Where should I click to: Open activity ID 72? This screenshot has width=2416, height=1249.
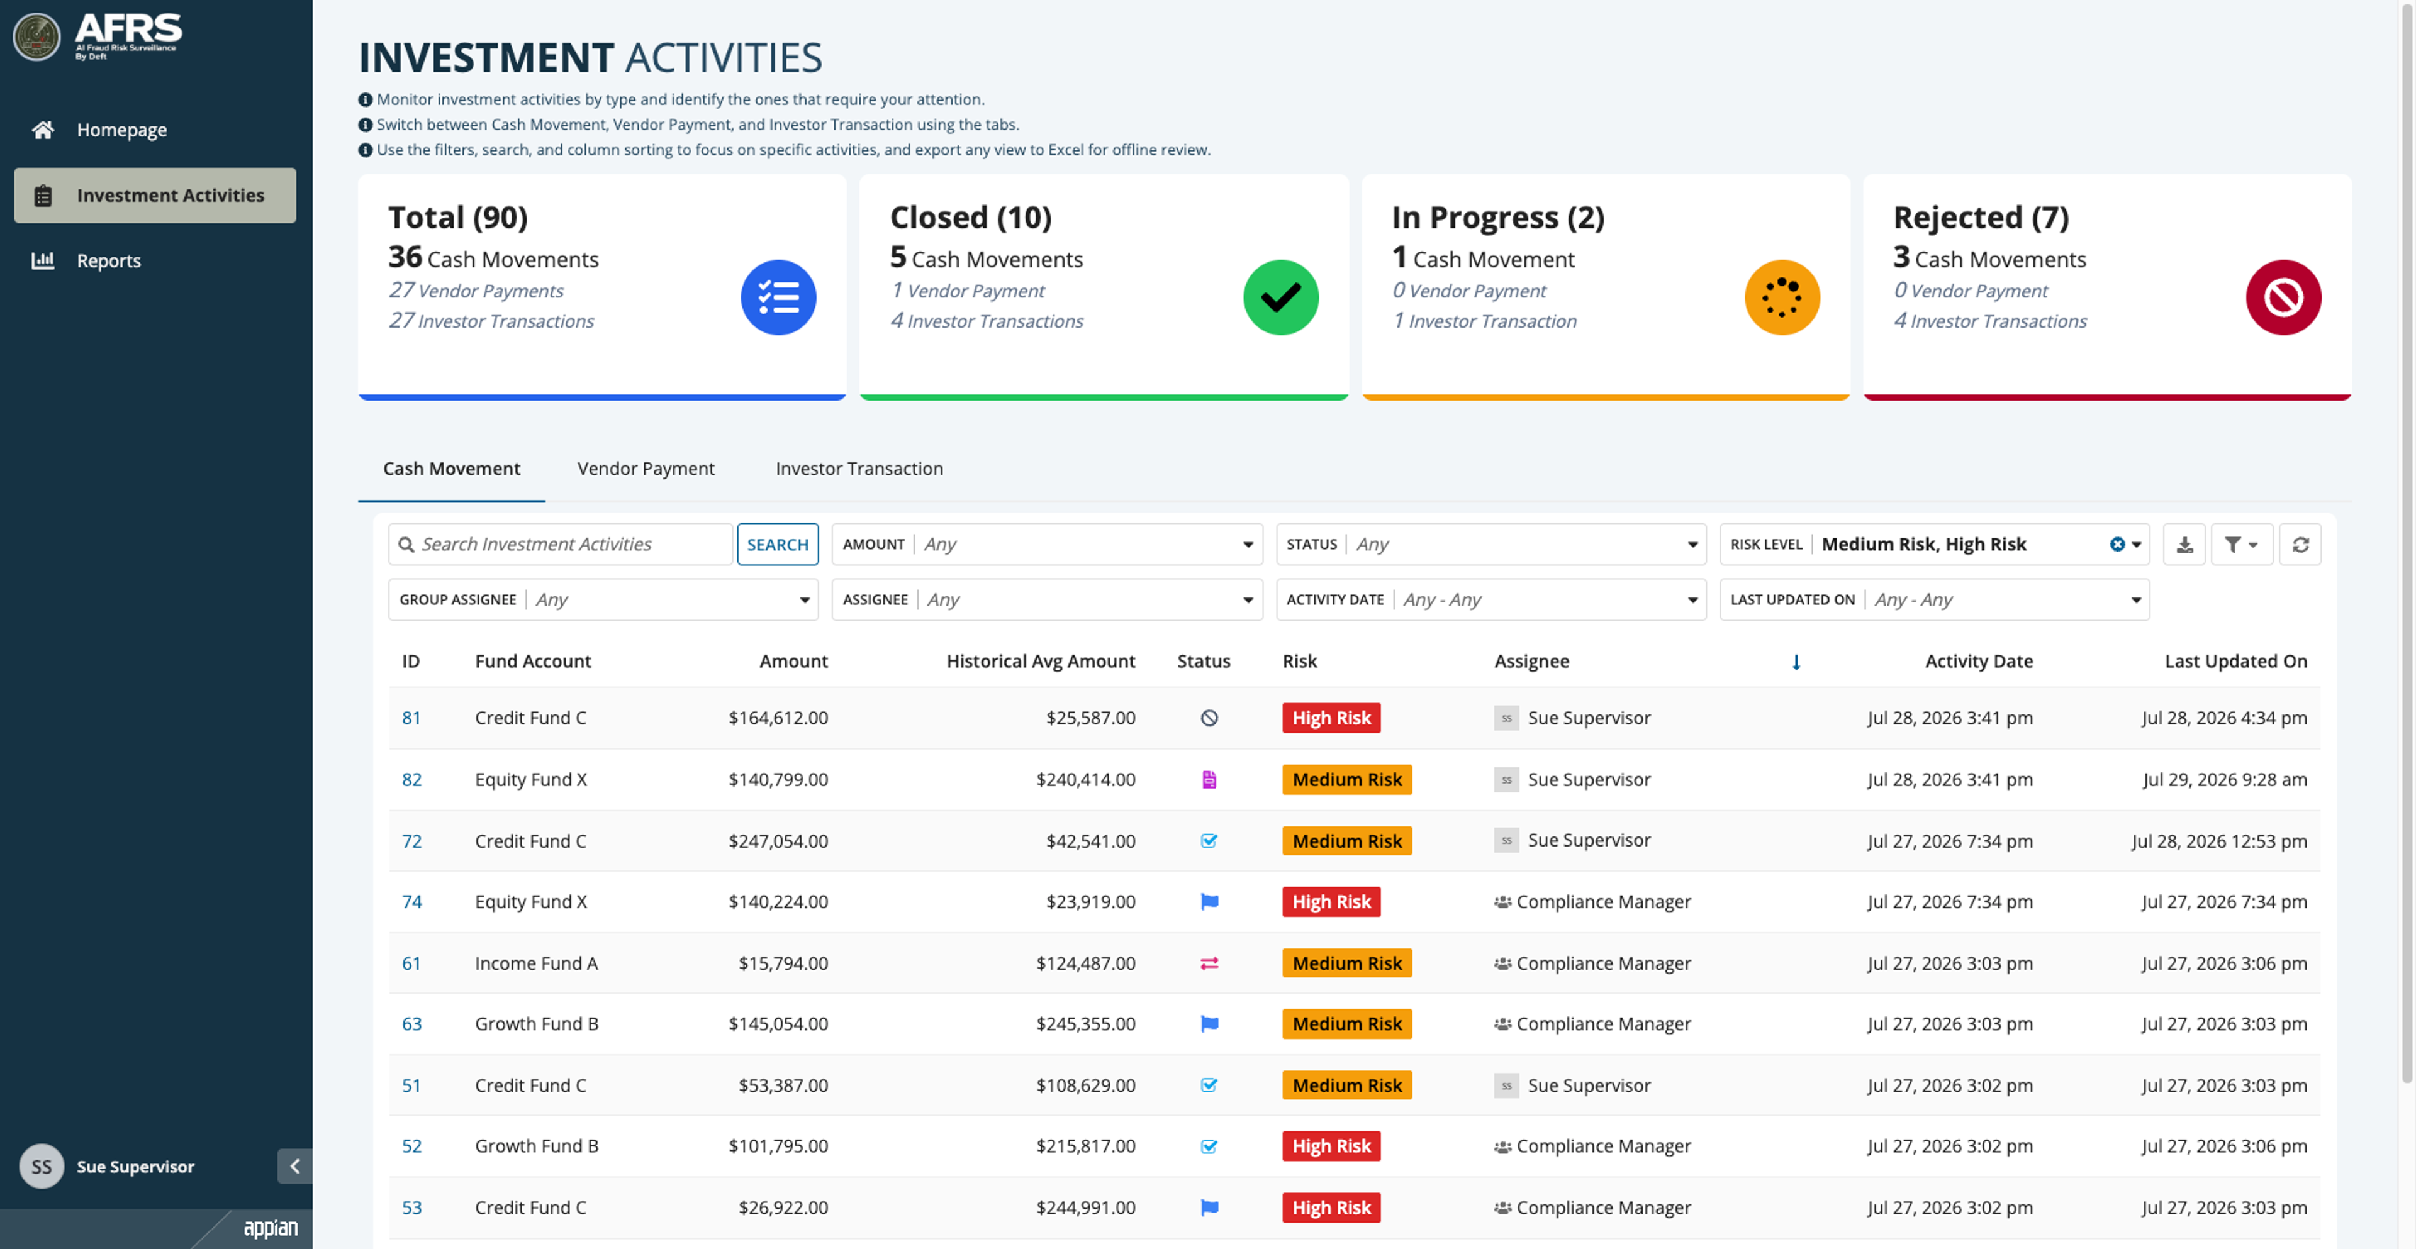pyautogui.click(x=411, y=841)
